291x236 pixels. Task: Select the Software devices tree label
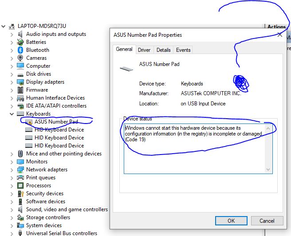point(46,201)
